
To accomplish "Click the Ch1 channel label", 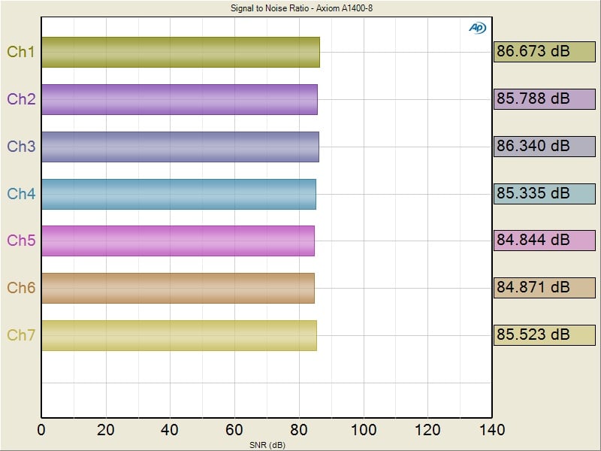I will coord(21,52).
